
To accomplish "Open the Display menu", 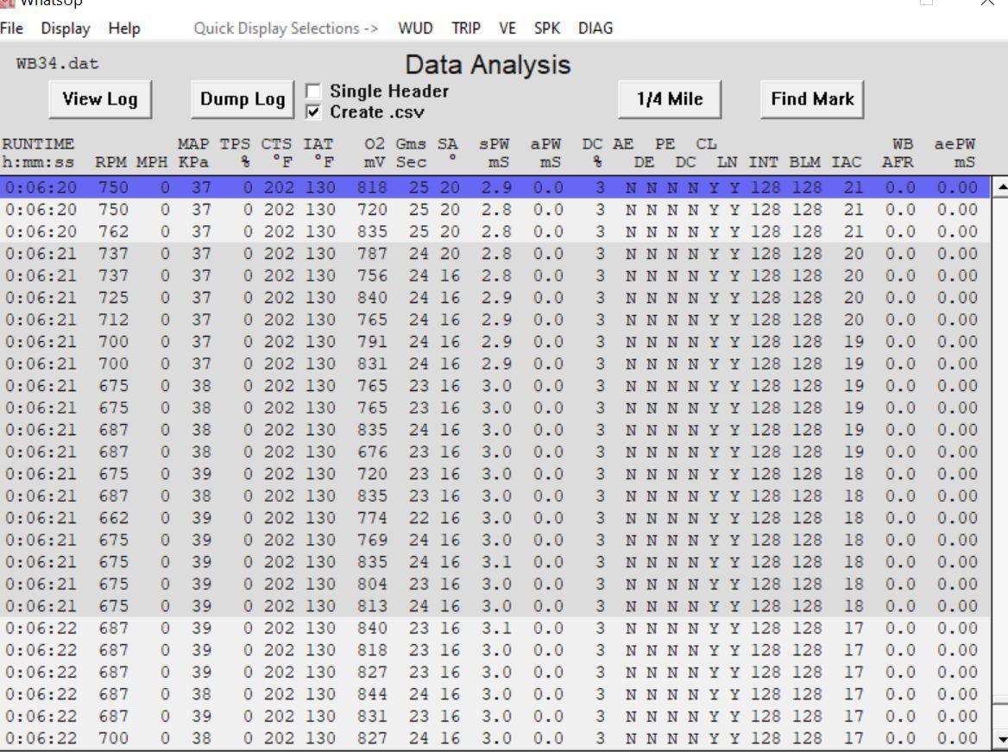I will 66,28.
